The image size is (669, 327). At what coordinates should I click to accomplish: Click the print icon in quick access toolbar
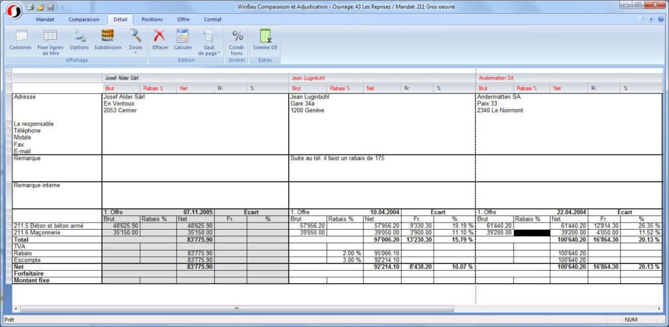(30, 7)
